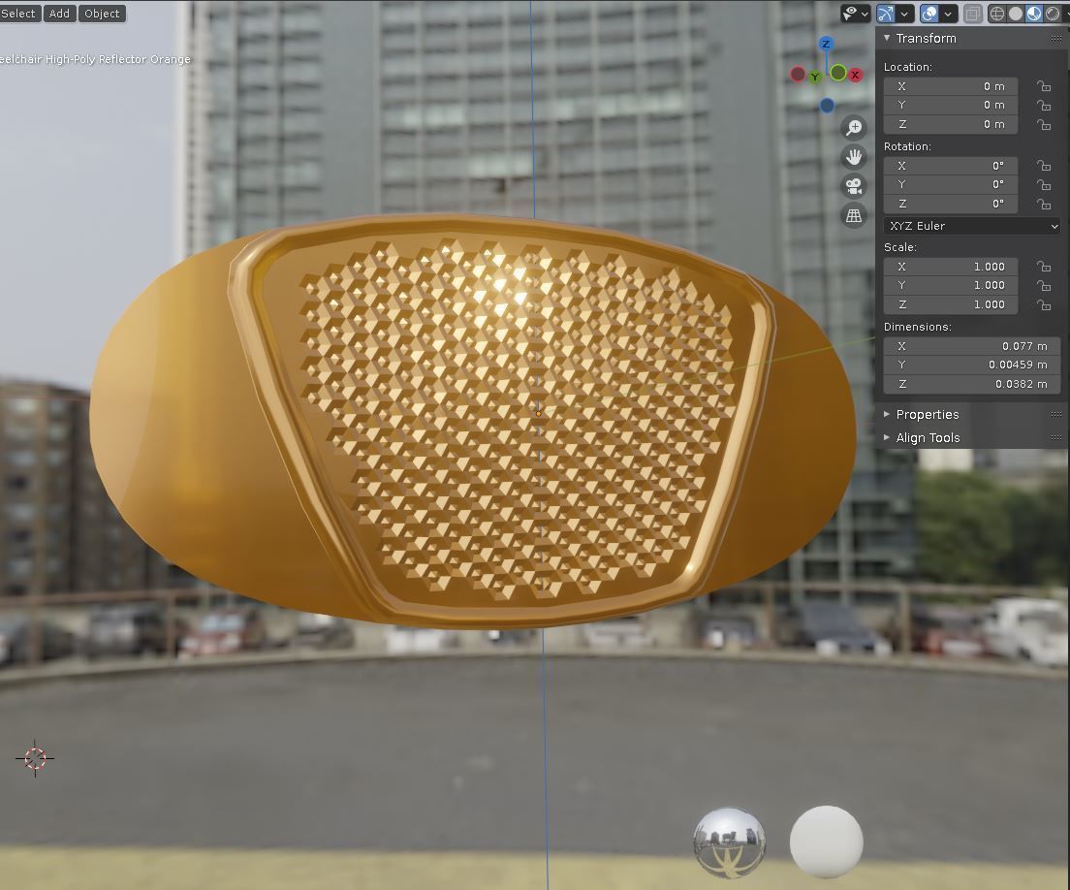Switch to Rendered viewport shading
Screen dimensions: 1070x890
pyautogui.click(x=1053, y=14)
